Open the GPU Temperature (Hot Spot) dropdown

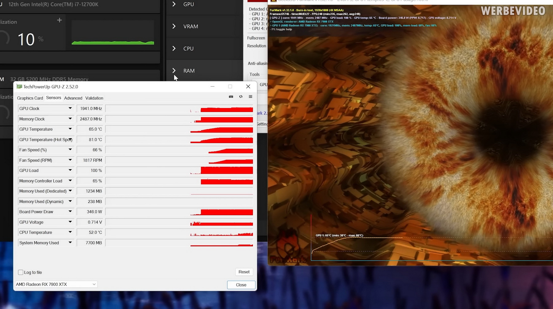coord(70,140)
